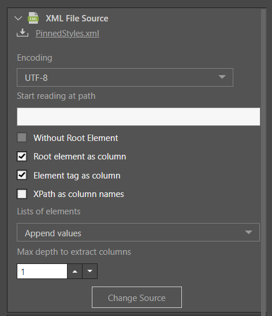Open the PinnedStyles.xml link
Viewport: 272px width, 316px height.
pos(68,34)
